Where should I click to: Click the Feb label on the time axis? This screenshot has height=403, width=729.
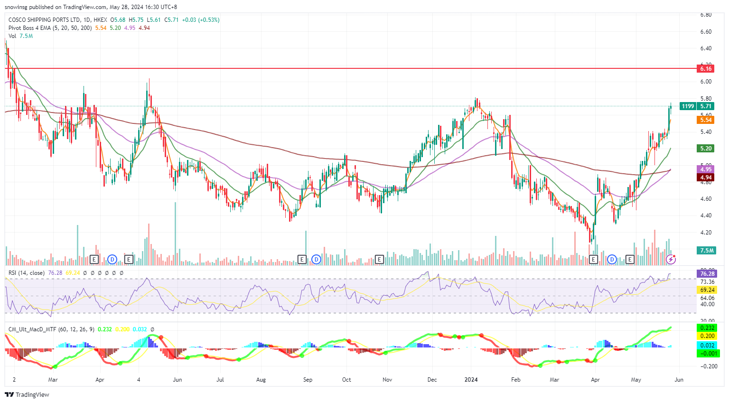point(516,380)
